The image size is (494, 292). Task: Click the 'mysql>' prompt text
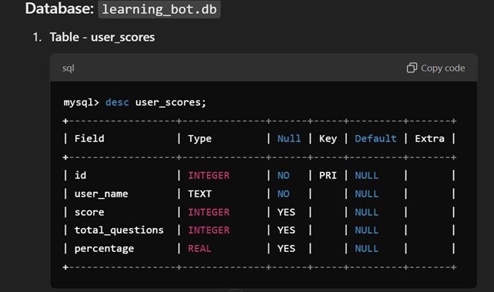click(82, 102)
